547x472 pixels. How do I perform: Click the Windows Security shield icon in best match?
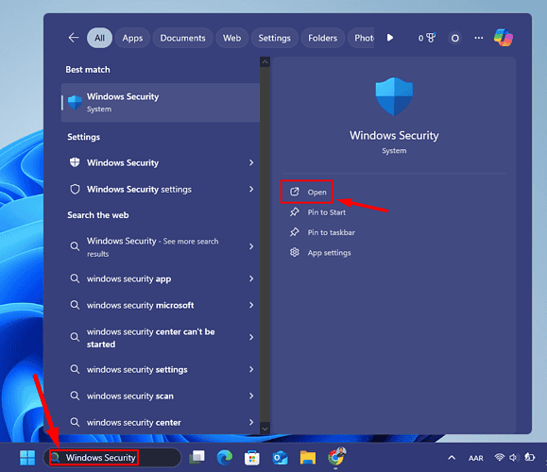click(75, 102)
